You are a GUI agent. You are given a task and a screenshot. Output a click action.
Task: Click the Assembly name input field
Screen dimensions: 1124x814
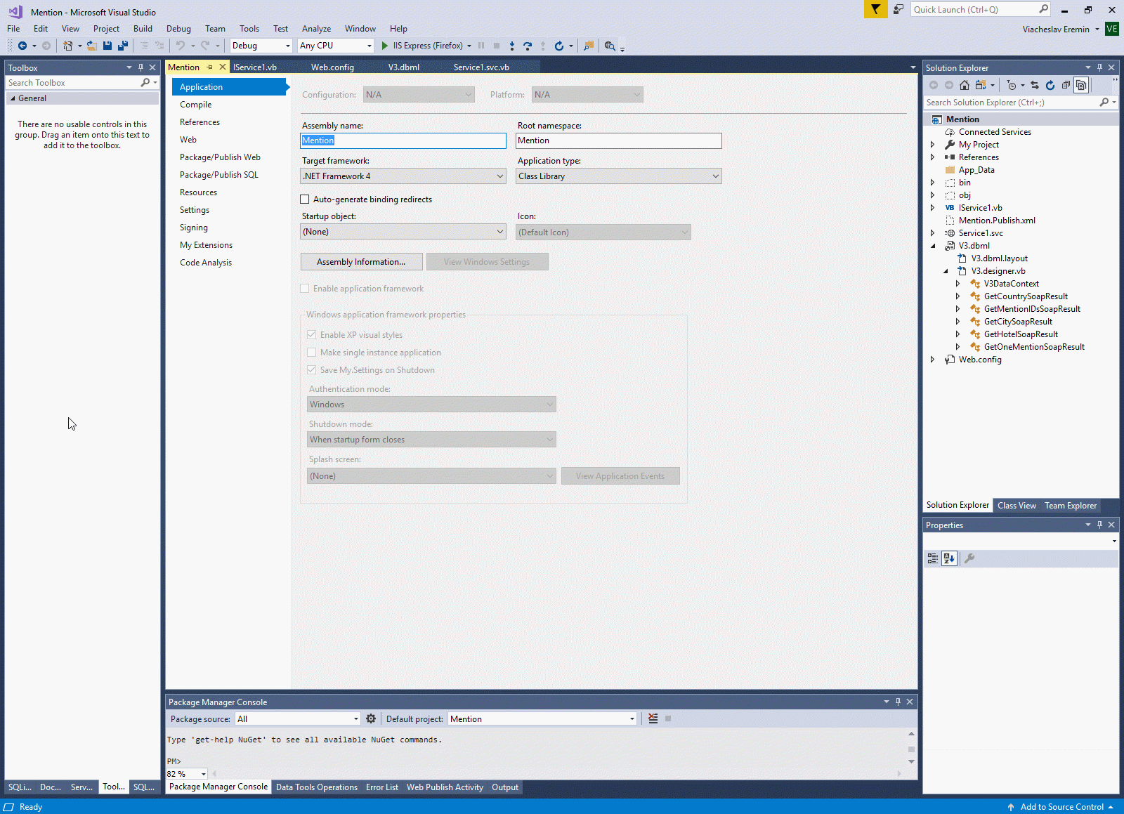(x=403, y=140)
